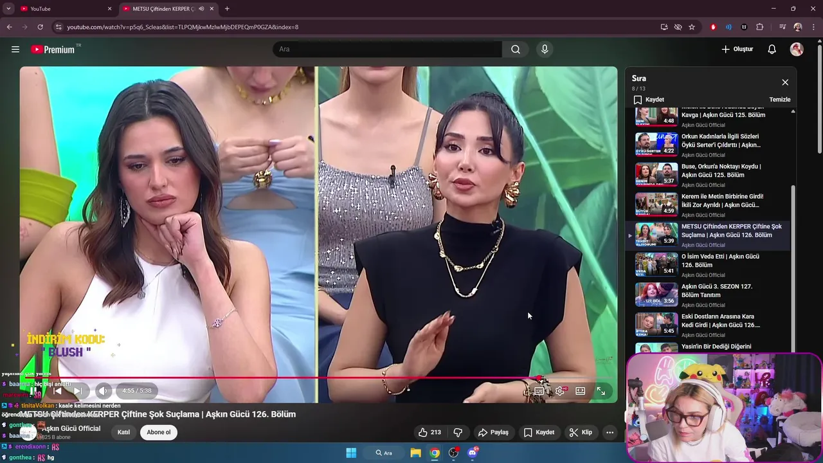Open the tab search dropdown arrow
The image size is (823, 463).
pyautogui.click(x=8, y=9)
